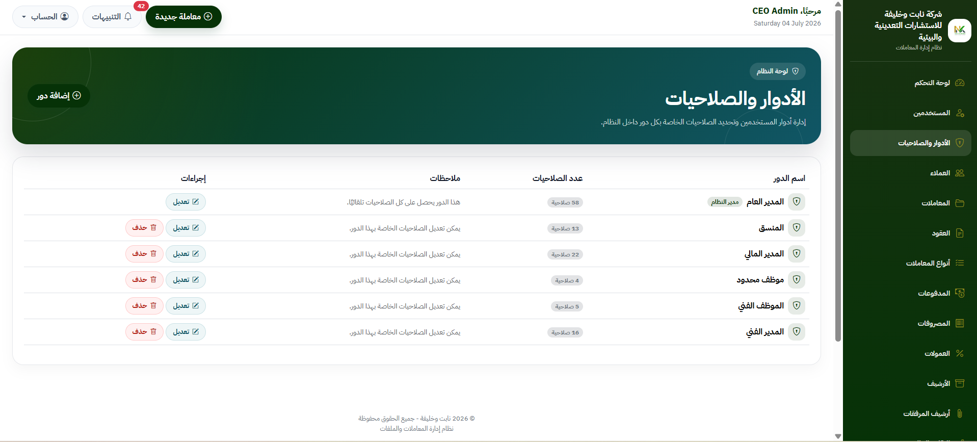This screenshot has height=442, width=977.
Task: Click the percent icon beside العمولات
Action: pos(960,354)
